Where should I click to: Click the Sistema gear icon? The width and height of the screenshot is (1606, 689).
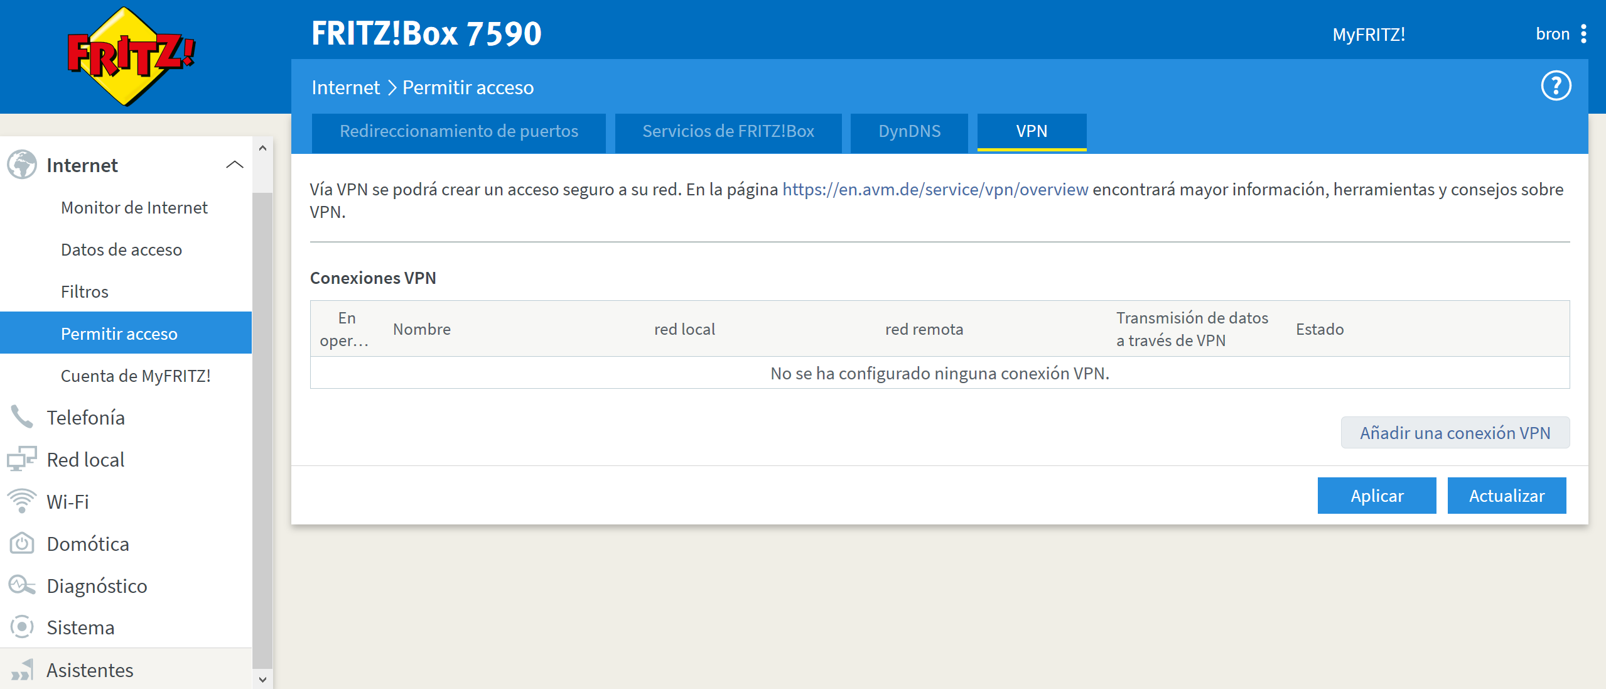coord(22,627)
